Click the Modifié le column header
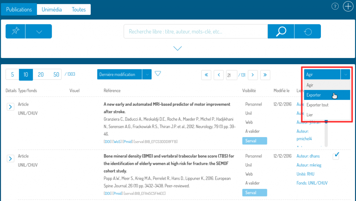356x201 pixels. click(x=281, y=91)
